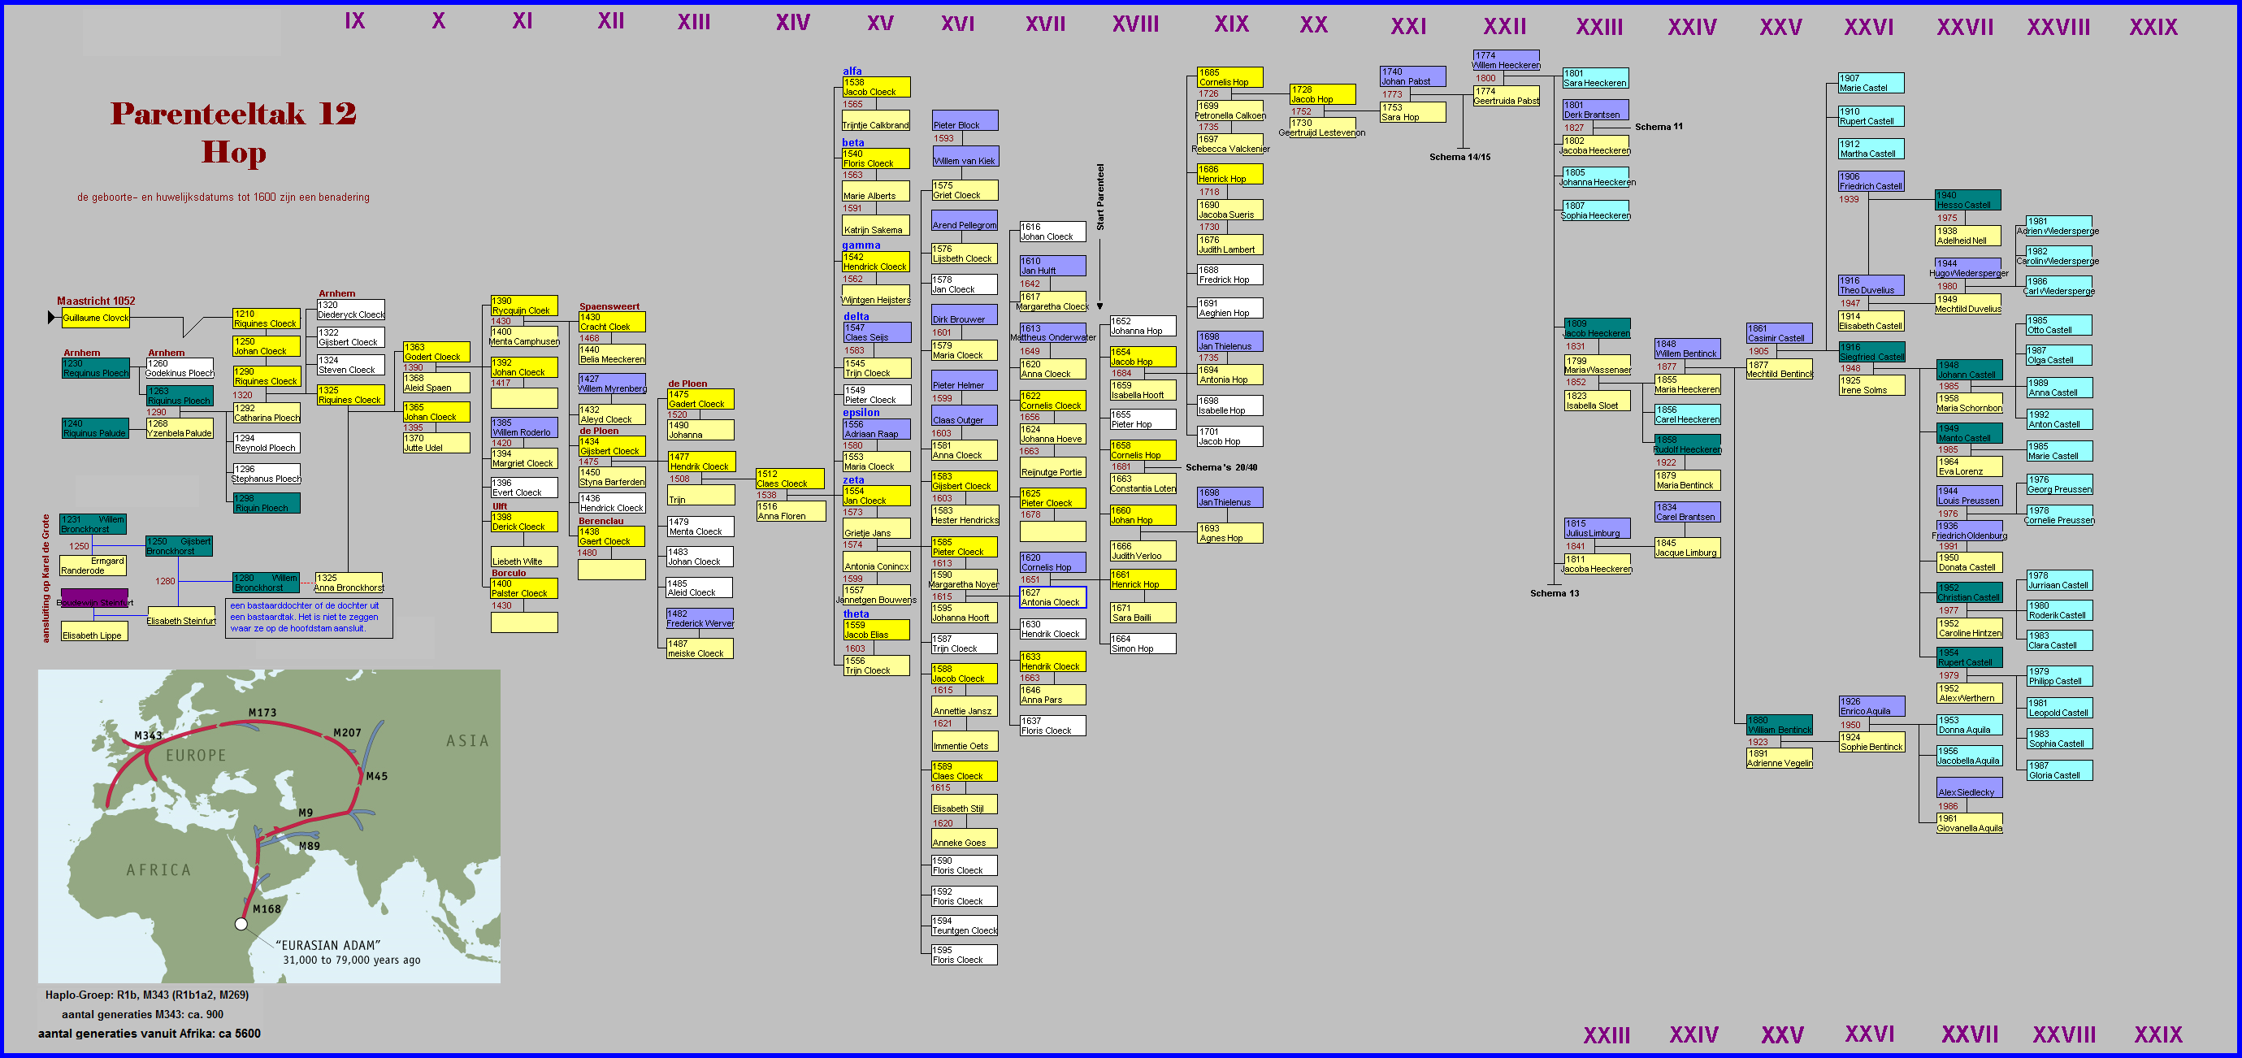Open the Schema 11 reference
This screenshot has height=1058, width=2242.
(1658, 127)
